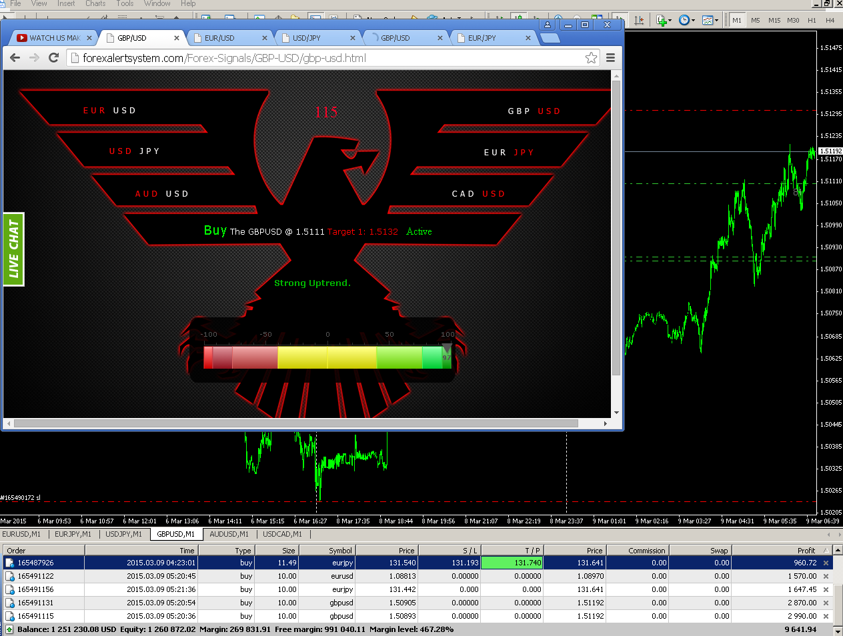The image size is (843, 636).
Task: Click the browser back arrow button
Action: [15, 58]
